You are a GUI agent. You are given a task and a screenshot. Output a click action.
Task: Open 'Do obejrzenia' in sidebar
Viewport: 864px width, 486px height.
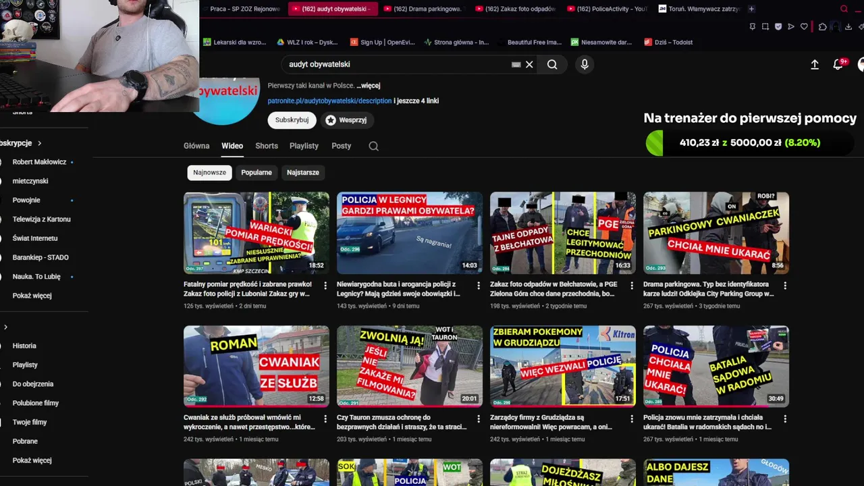32,384
